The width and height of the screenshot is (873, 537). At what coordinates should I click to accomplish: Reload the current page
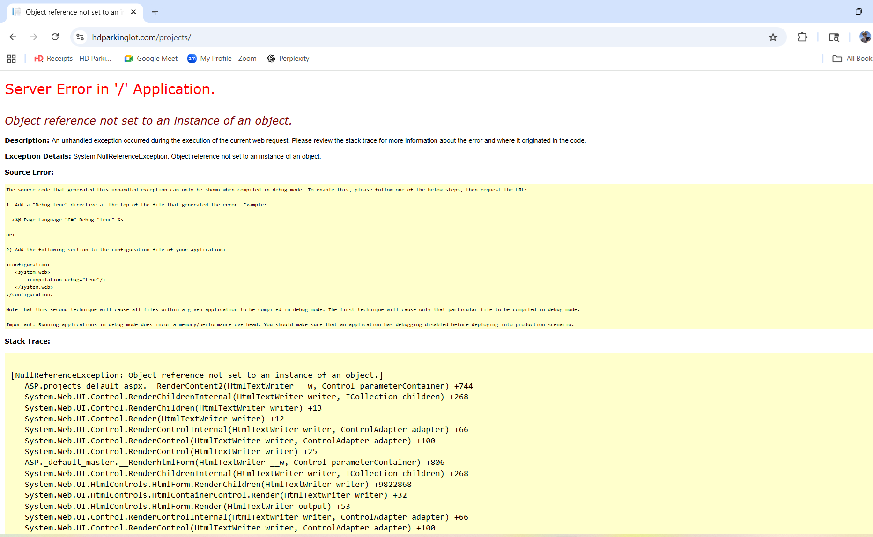55,37
